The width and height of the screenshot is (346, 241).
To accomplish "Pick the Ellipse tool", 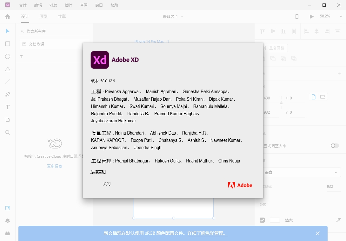I will pyautogui.click(x=8, y=57).
